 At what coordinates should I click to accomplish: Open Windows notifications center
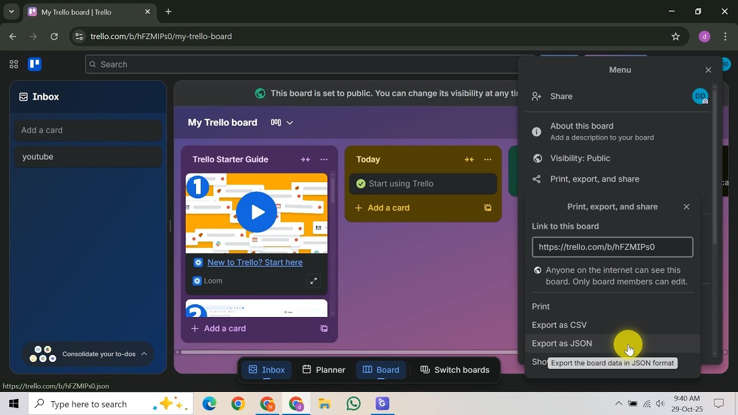tap(719, 404)
